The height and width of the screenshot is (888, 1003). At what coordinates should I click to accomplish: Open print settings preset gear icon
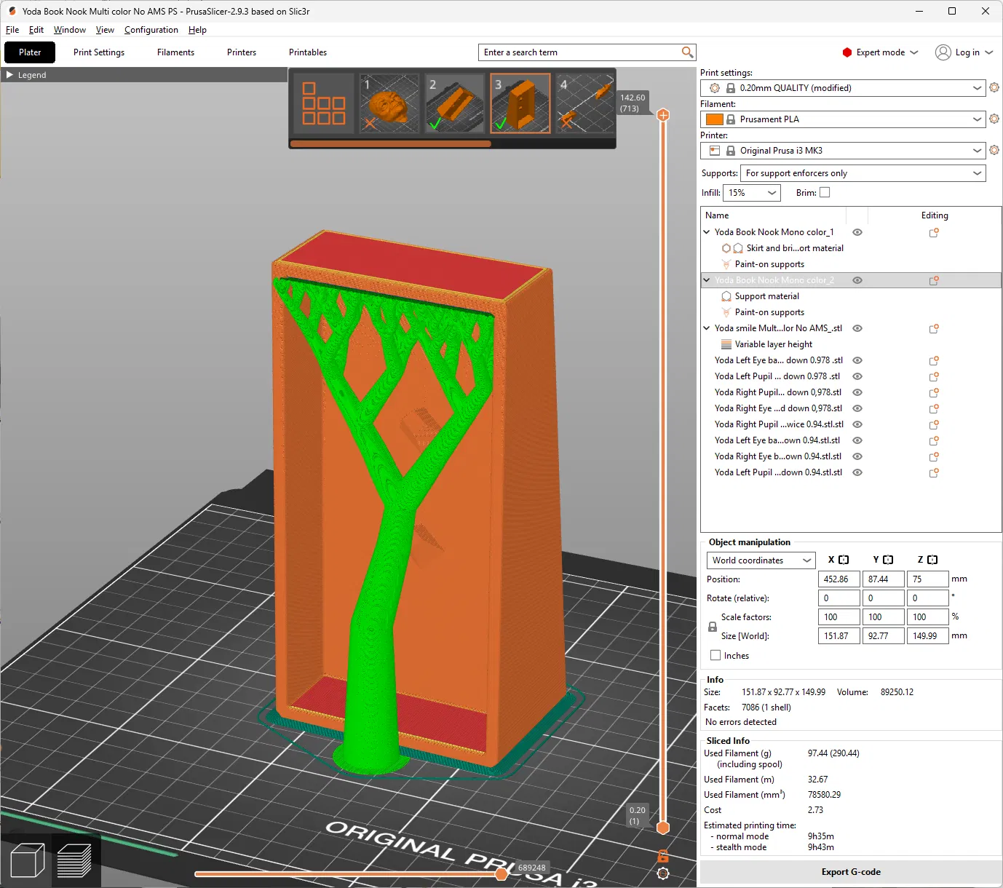[x=994, y=88]
